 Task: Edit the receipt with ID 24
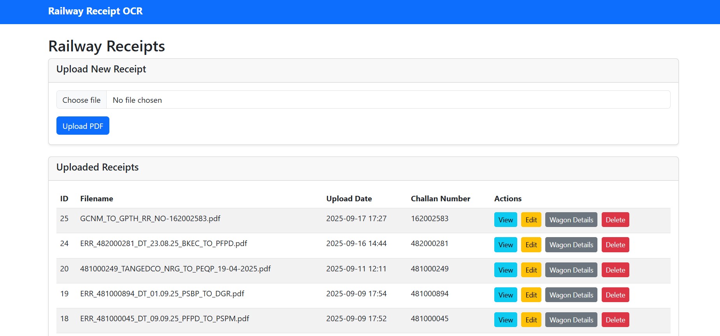pyautogui.click(x=531, y=245)
